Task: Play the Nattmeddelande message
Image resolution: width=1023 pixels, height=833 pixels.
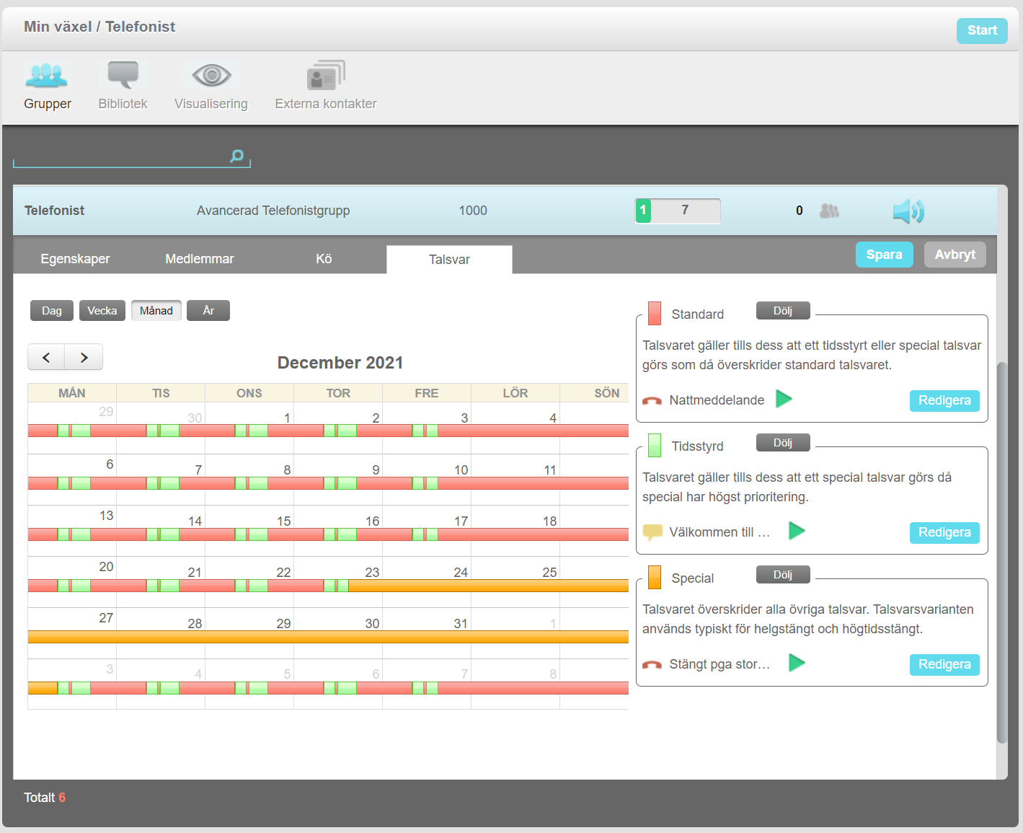Action: coord(784,399)
